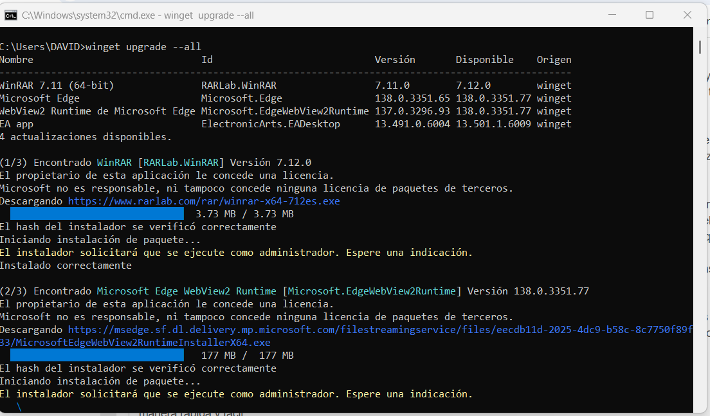The width and height of the screenshot is (710, 416).
Task: Click the '7.12.0' available version cell
Action: coord(473,85)
